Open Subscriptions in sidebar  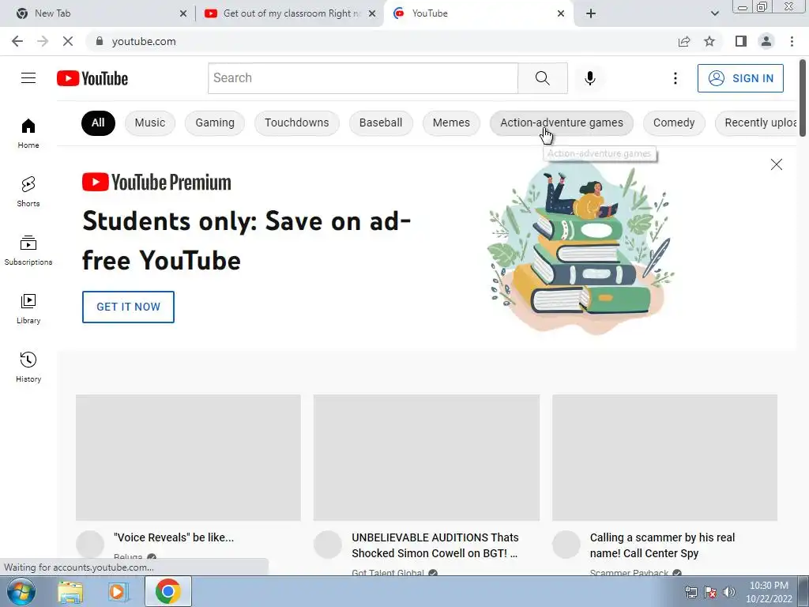28,250
